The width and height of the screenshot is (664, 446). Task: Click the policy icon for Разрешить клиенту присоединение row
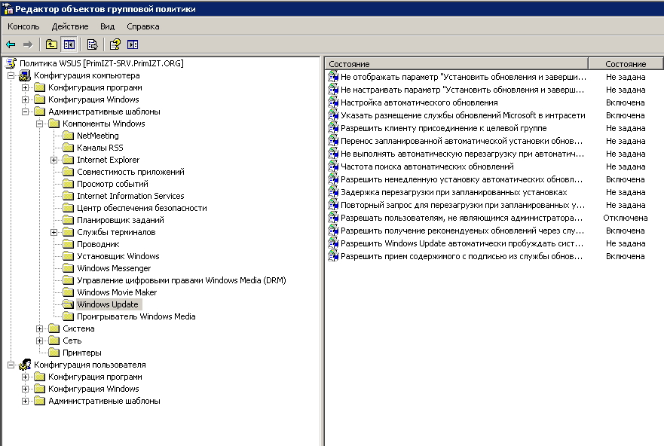pos(333,128)
